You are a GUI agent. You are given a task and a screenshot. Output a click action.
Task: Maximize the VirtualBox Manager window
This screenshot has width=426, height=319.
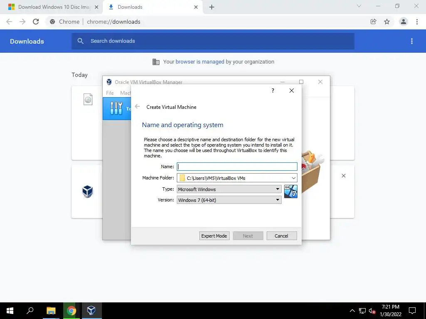(x=301, y=82)
